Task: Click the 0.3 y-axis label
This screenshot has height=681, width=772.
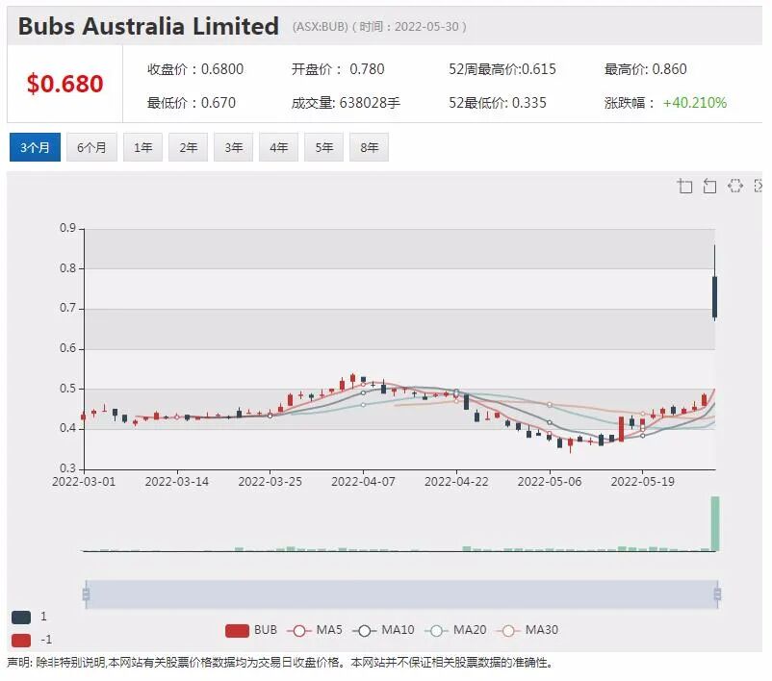Action: (x=68, y=468)
